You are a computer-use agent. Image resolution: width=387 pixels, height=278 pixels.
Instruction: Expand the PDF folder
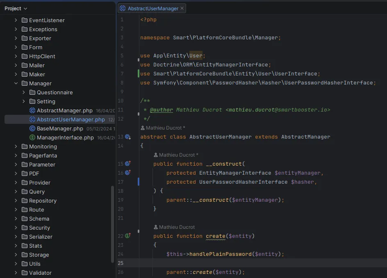tap(16, 173)
